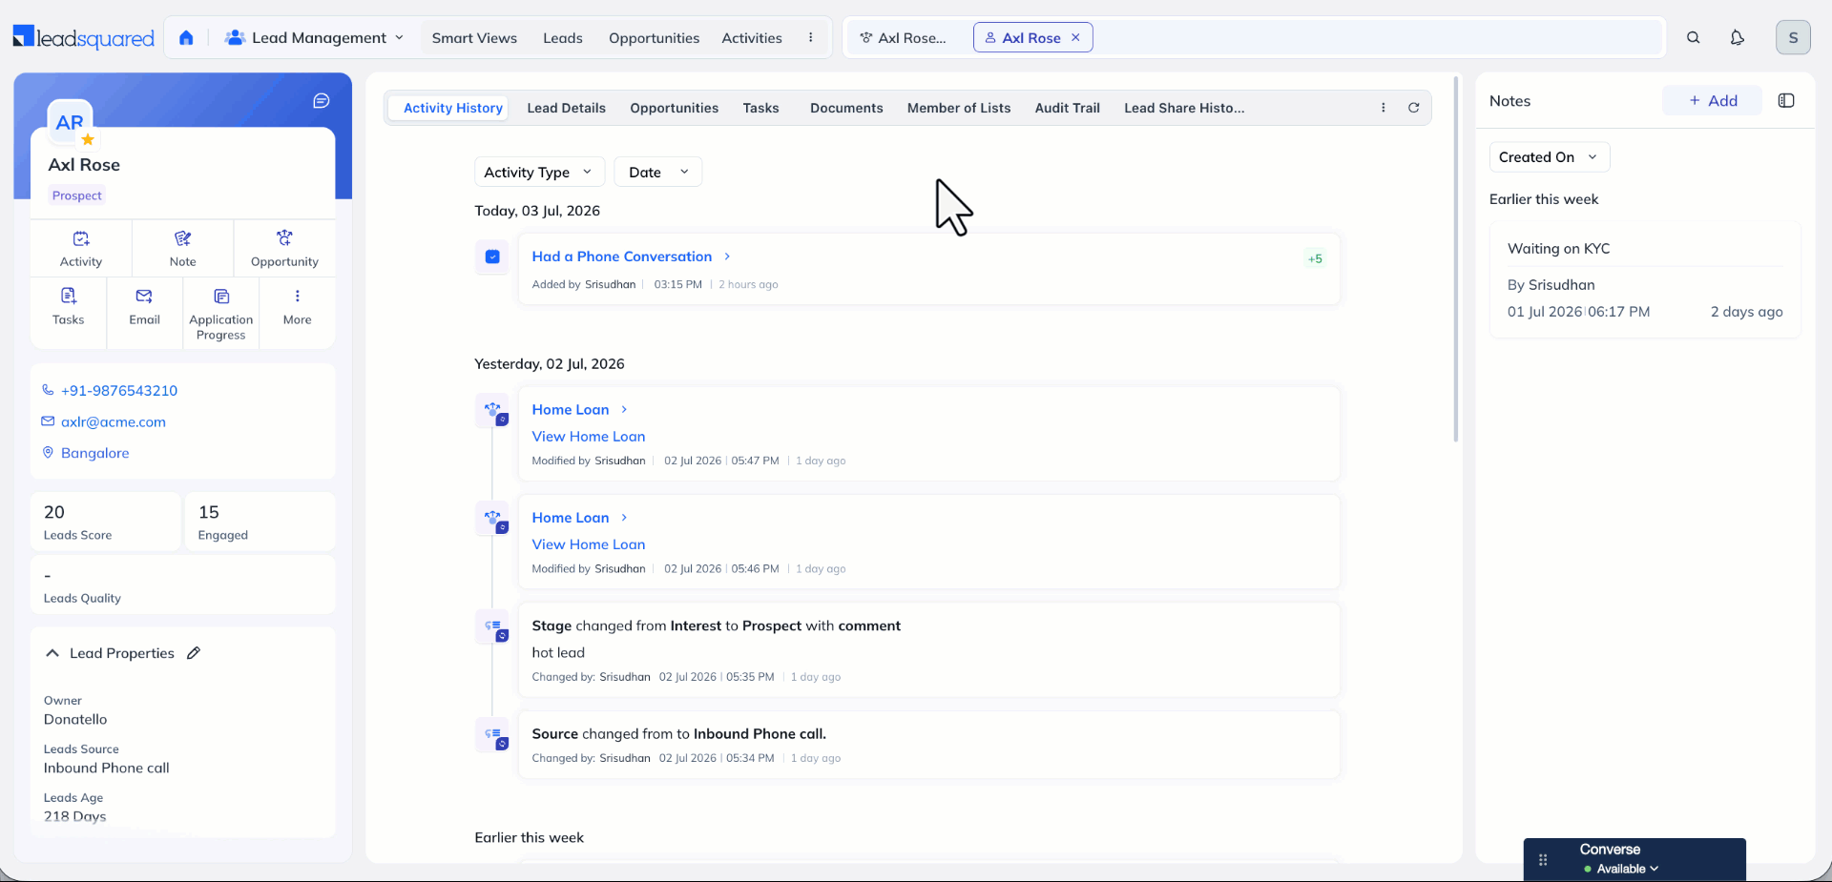Select the Prospect stage badge

77,195
